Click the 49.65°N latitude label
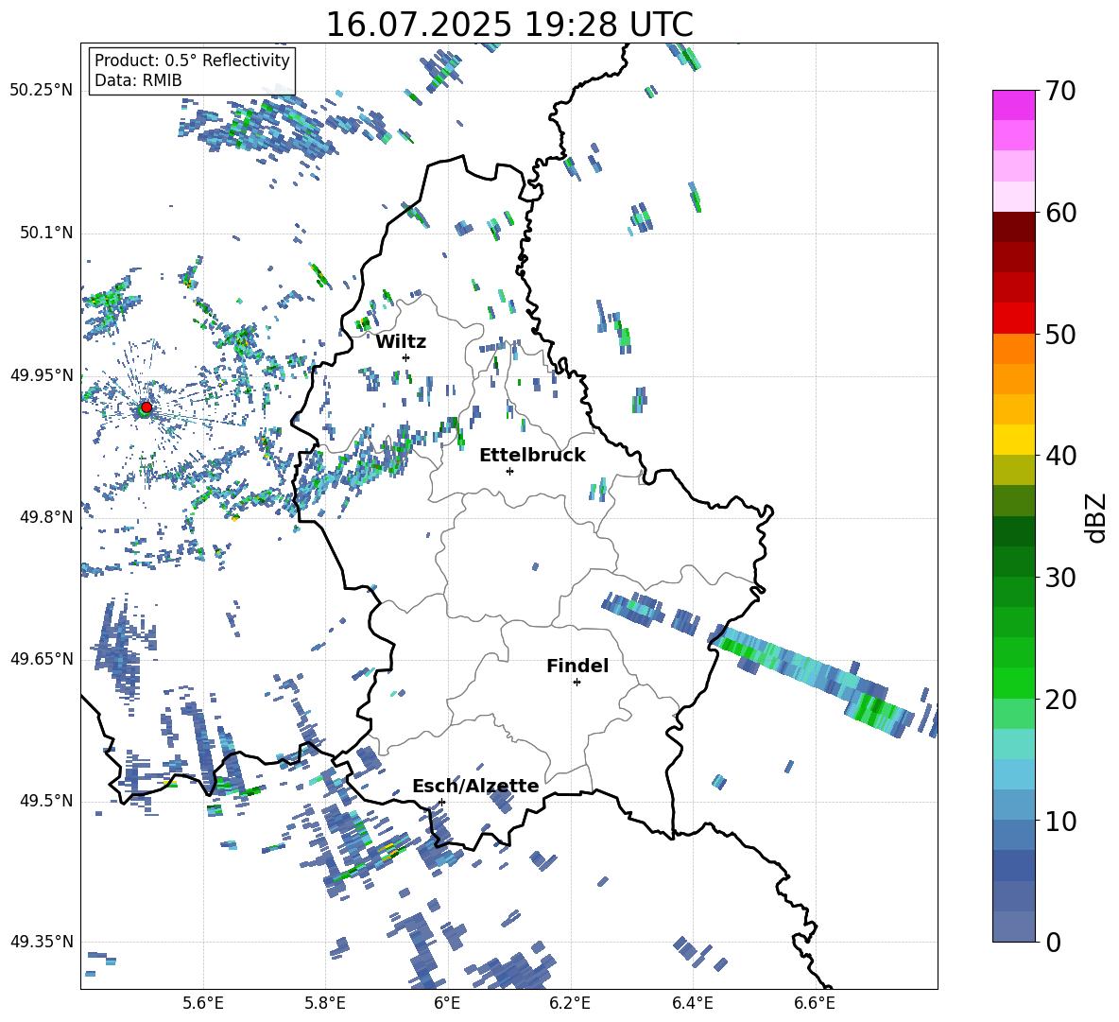This screenshot has width=1119, height=1022. click(42, 658)
